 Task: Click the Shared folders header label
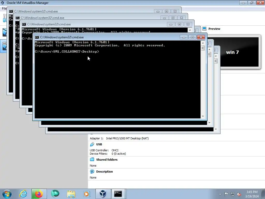(x=107, y=160)
